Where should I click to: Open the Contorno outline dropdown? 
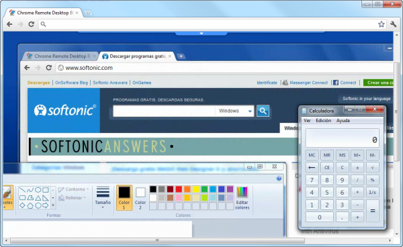click(73, 189)
